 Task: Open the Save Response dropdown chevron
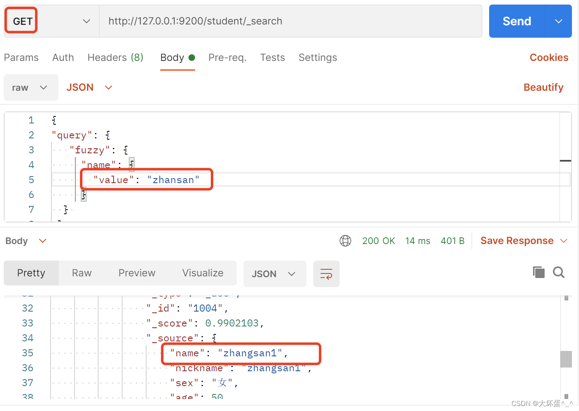(564, 241)
